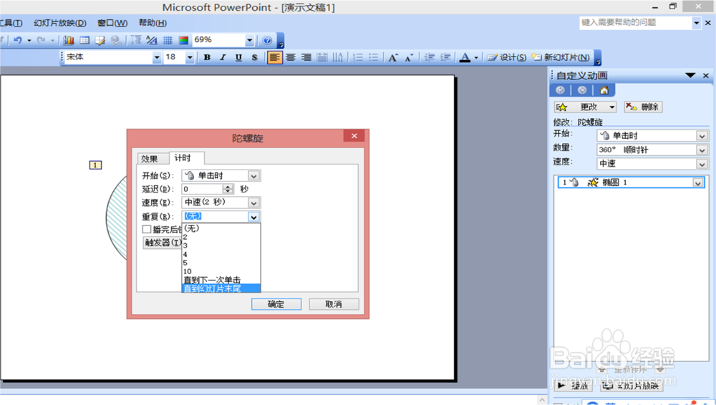Click the delay stepper arrows
Viewport: 716px width, 405px height.
tap(228, 189)
